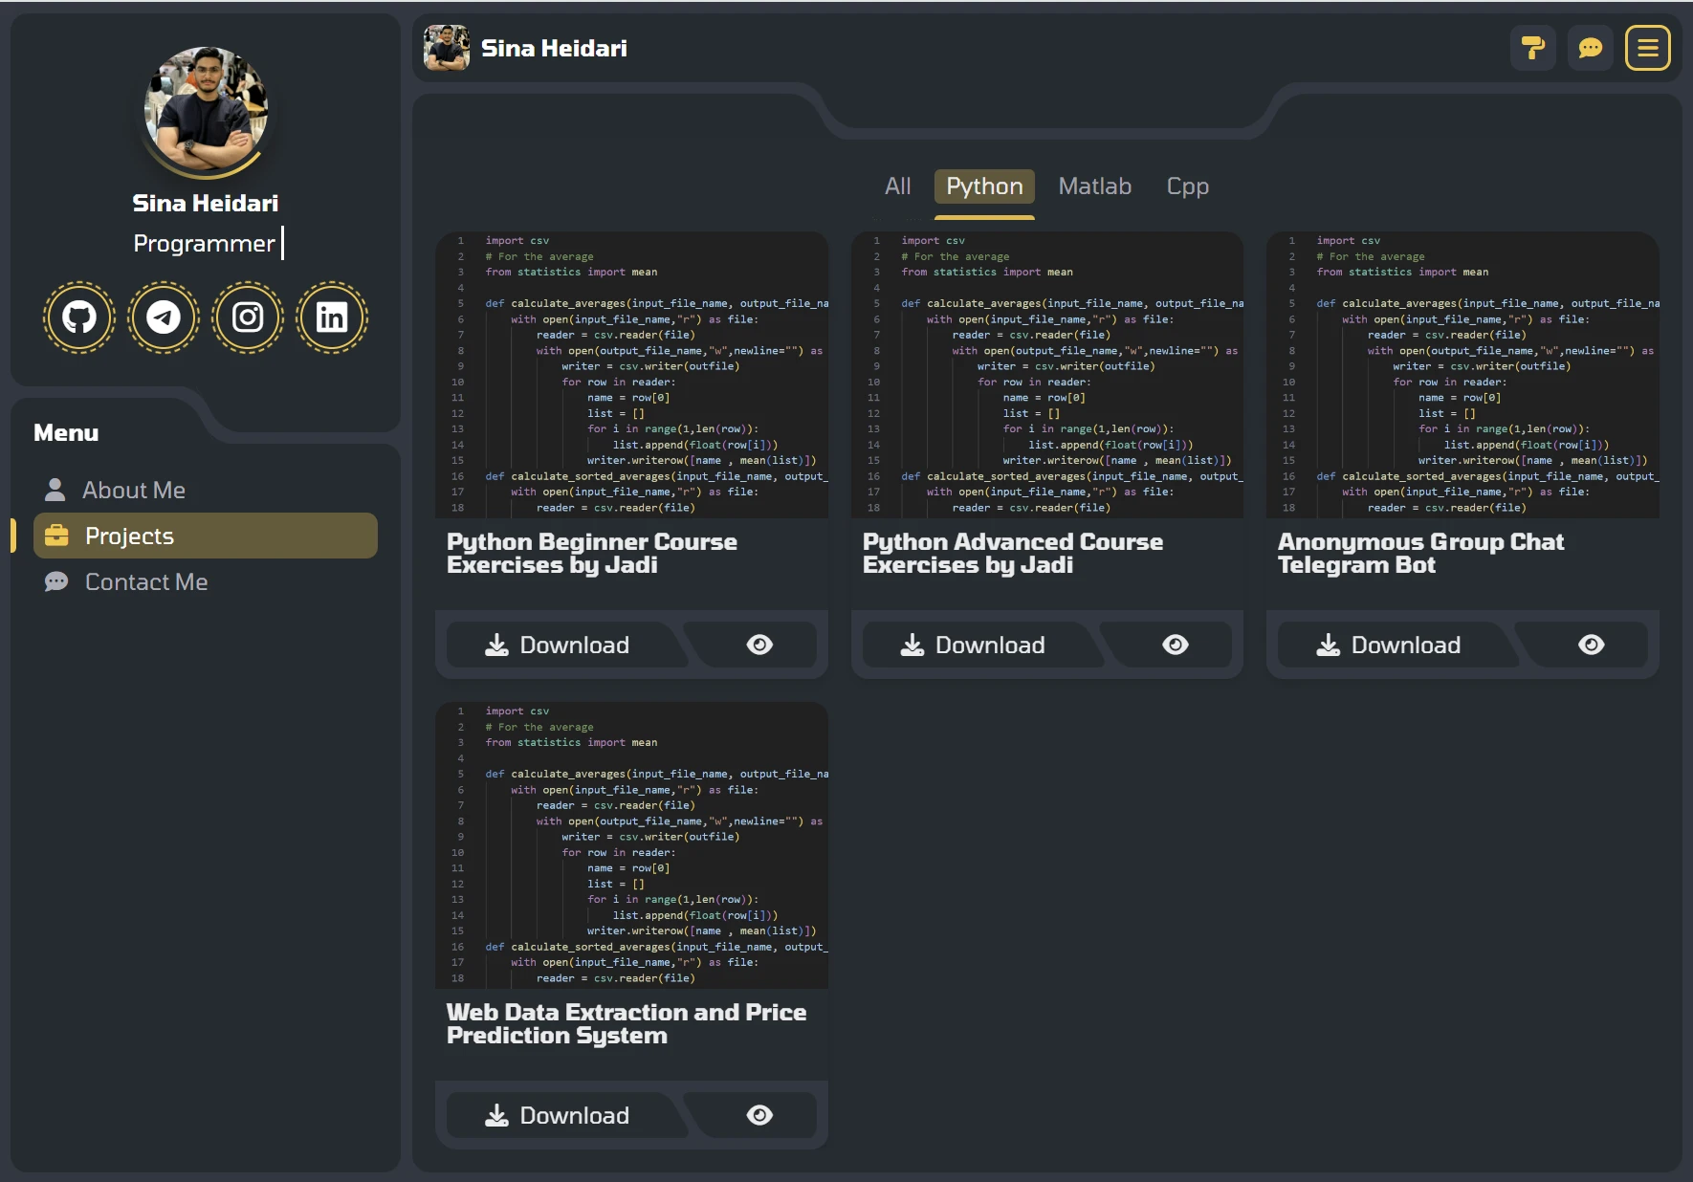This screenshot has width=1693, height=1182.
Task: Download Anonymous Group Chat Telegram Bot
Action: click(x=1390, y=646)
